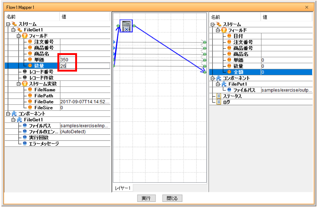The image size is (317, 207).
Task: Click the left フィールド folder icon
Action: pos(25,36)
